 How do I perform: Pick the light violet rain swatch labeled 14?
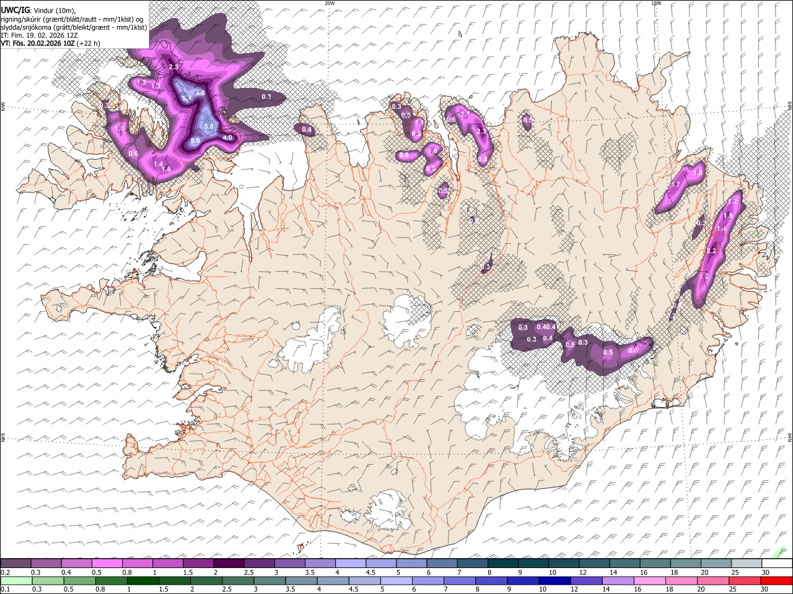618,581
